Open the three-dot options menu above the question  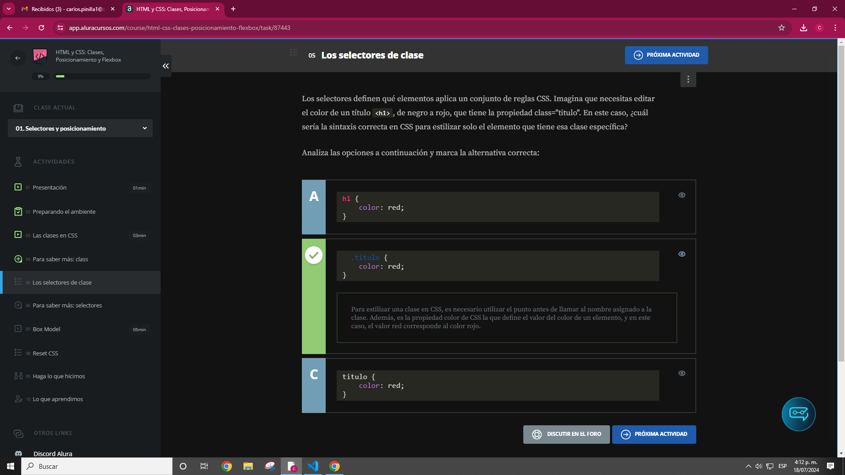click(x=688, y=80)
